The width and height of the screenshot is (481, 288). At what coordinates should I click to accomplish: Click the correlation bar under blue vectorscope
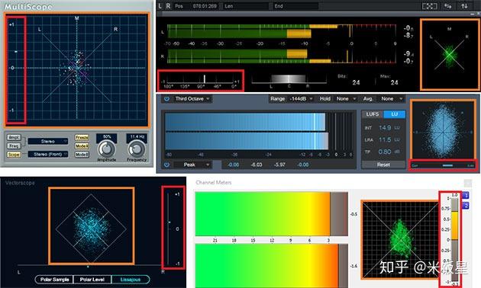click(444, 165)
